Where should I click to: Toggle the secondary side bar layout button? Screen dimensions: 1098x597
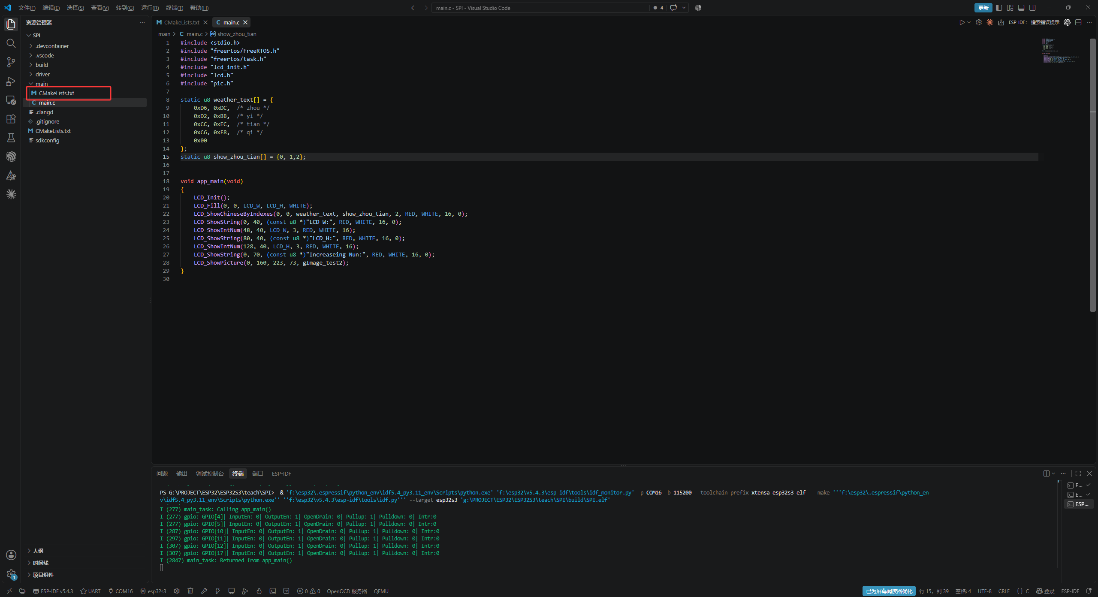pos(1032,8)
